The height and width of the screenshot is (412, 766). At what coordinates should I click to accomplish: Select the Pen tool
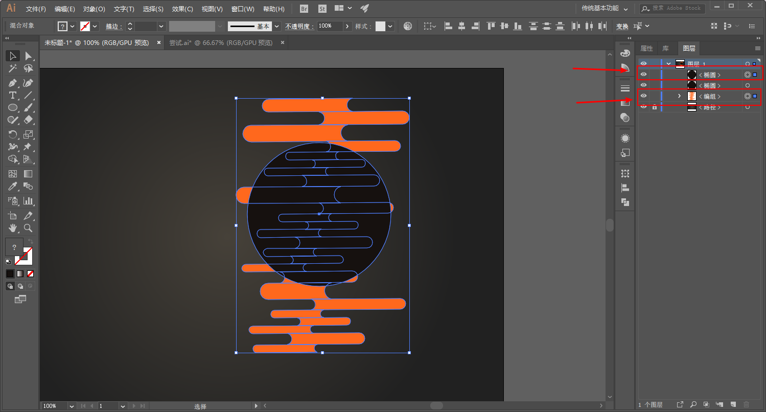pyautogui.click(x=13, y=83)
